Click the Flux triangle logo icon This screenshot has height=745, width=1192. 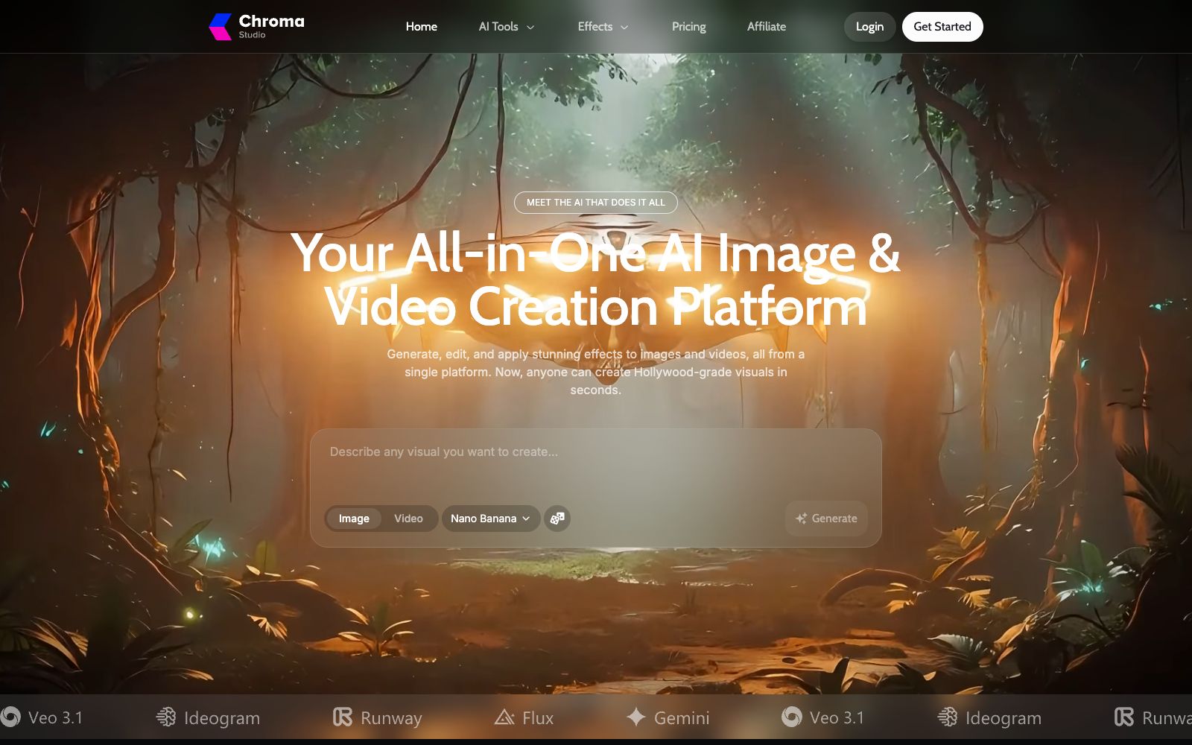tap(504, 717)
